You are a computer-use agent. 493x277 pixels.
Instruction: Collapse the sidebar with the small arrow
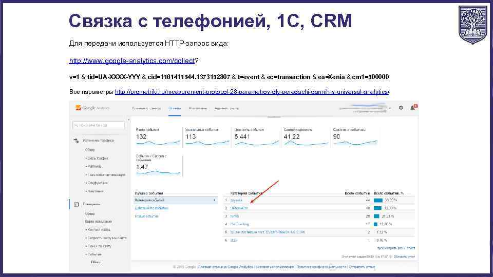click(x=128, y=120)
